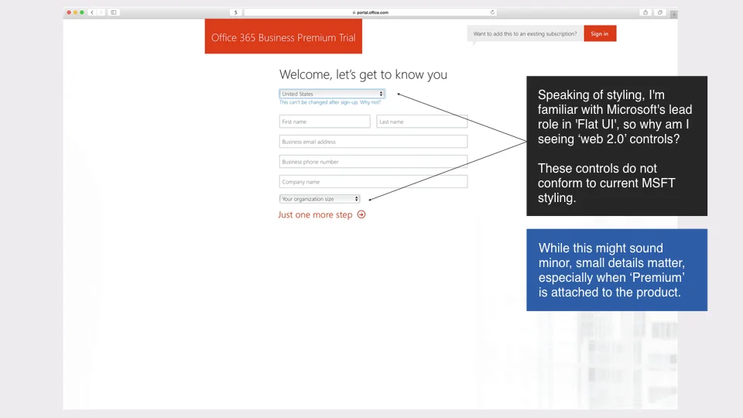Click Safari's forward arrow button
Image resolution: width=743 pixels, height=418 pixels.
click(101, 12)
